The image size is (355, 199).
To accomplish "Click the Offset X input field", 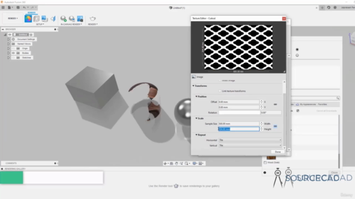I will pos(239,102).
